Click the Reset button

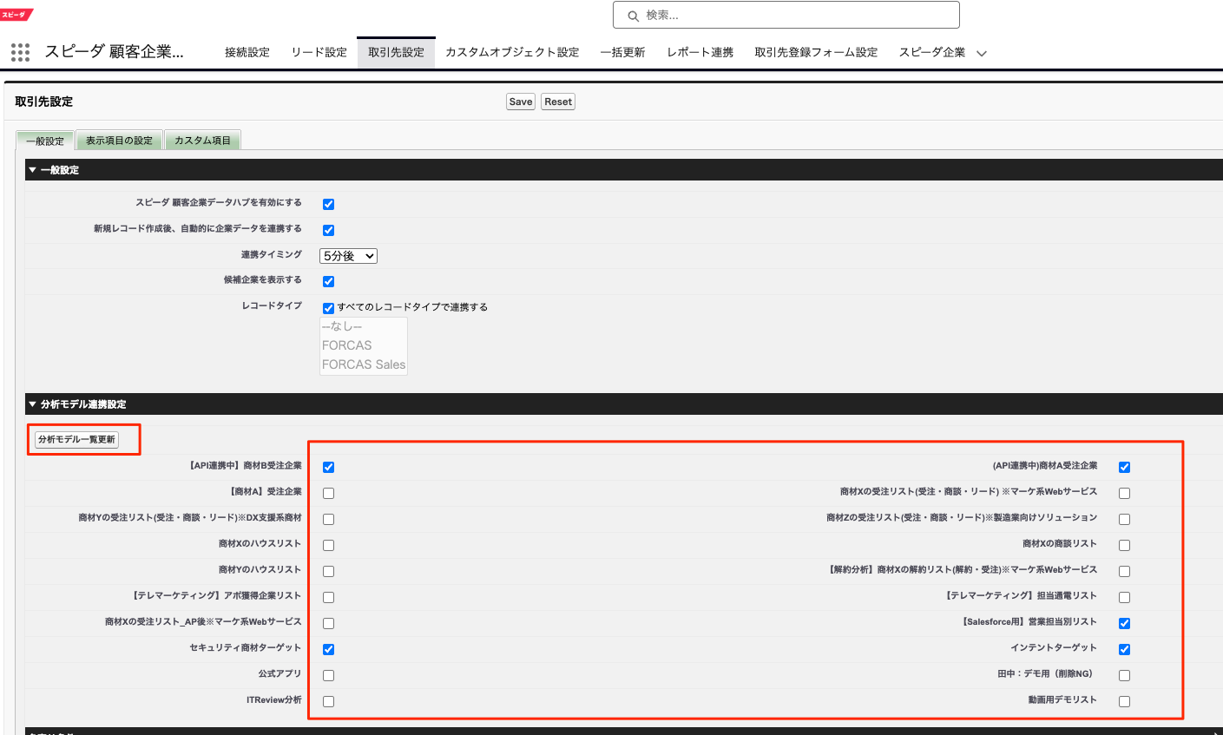[x=558, y=102]
